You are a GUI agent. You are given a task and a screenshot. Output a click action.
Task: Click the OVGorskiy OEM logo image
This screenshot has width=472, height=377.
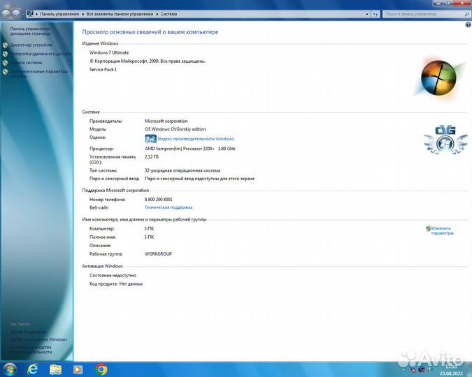(x=445, y=140)
